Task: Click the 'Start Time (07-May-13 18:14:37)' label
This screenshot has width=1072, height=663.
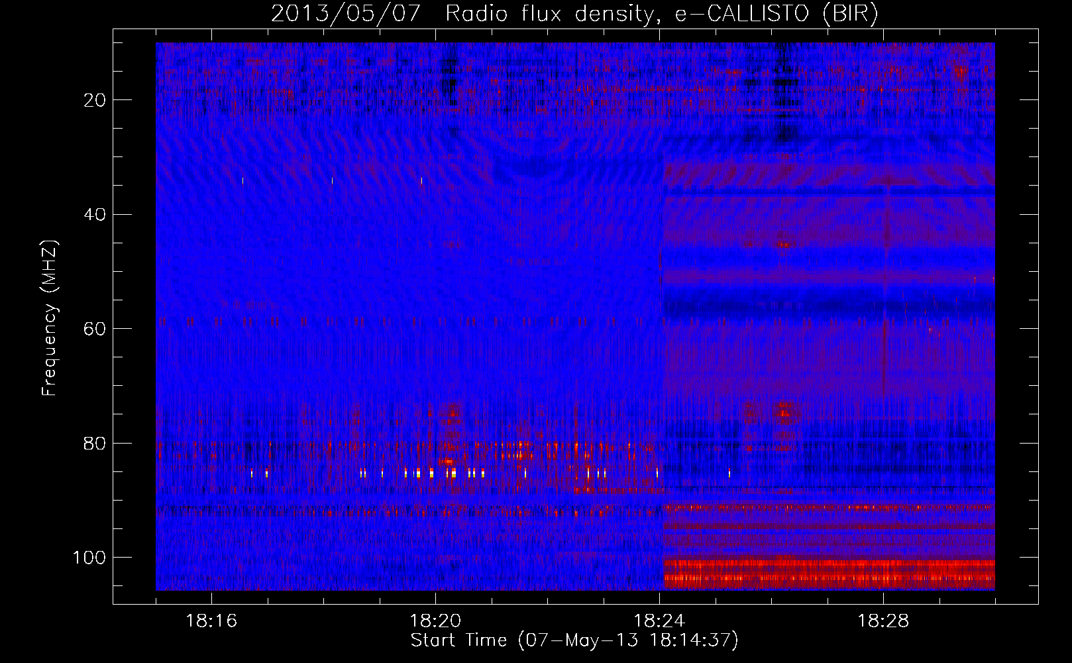Action: tap(574, 640)
